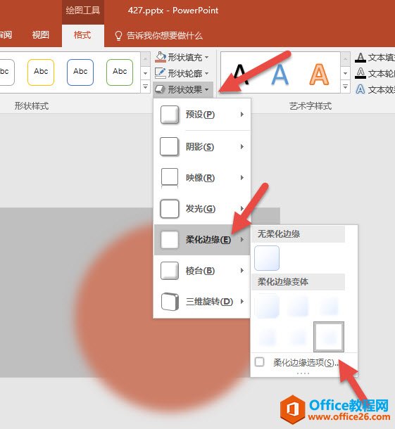
Task: Click the 发光 preview icon
Action: point(170,209)
